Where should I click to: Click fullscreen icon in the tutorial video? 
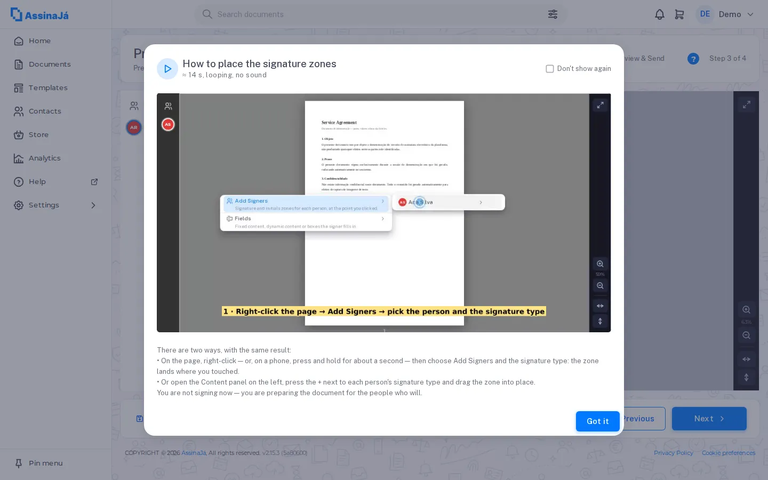(600, 105)
